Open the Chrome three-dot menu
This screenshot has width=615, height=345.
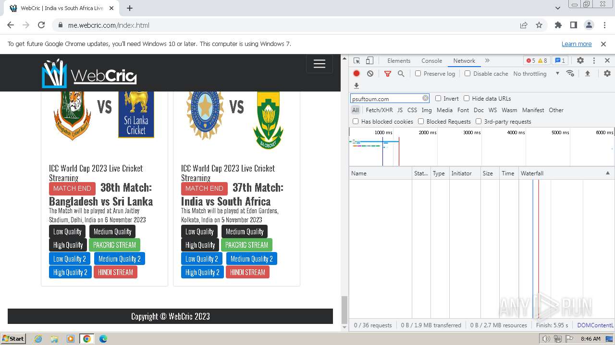click(x=604, y=25)
